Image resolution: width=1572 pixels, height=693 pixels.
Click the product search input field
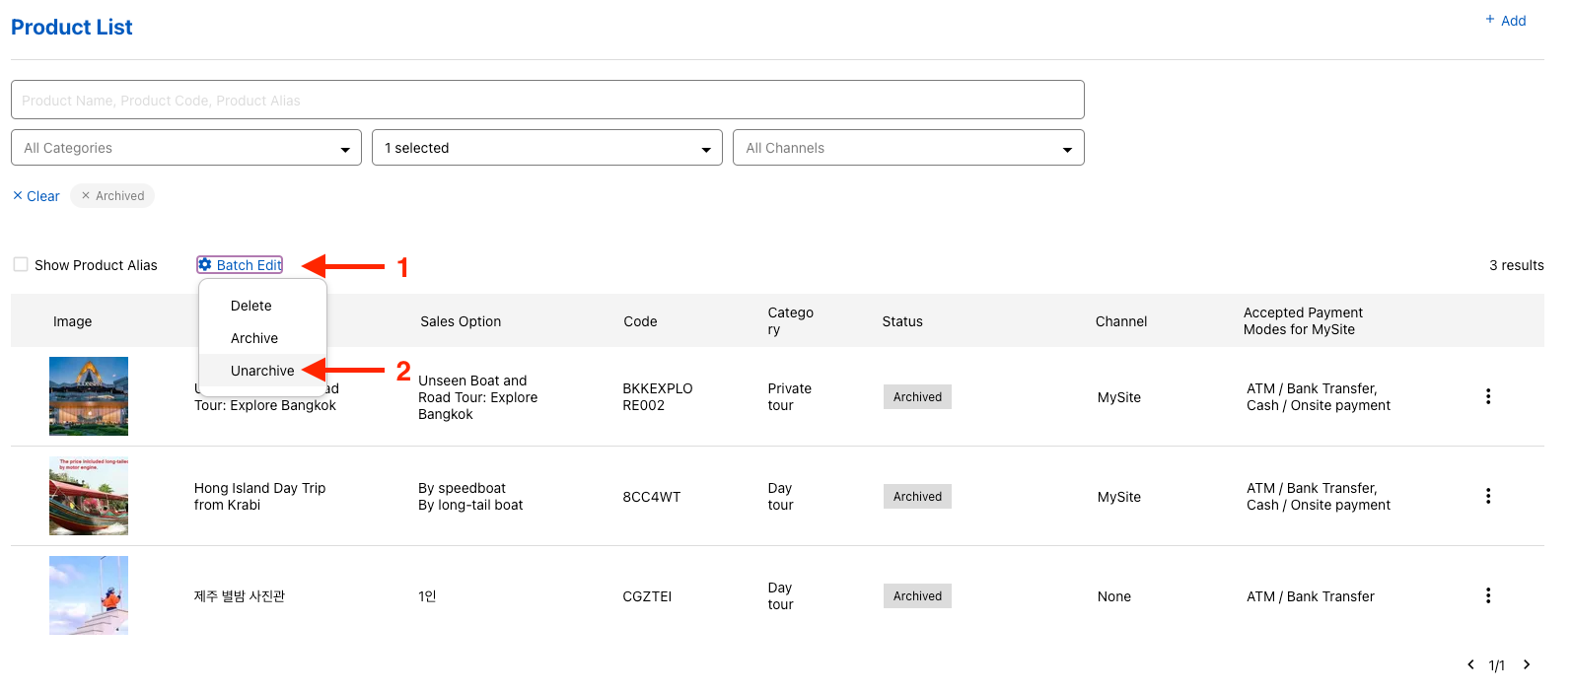point(547,100)
